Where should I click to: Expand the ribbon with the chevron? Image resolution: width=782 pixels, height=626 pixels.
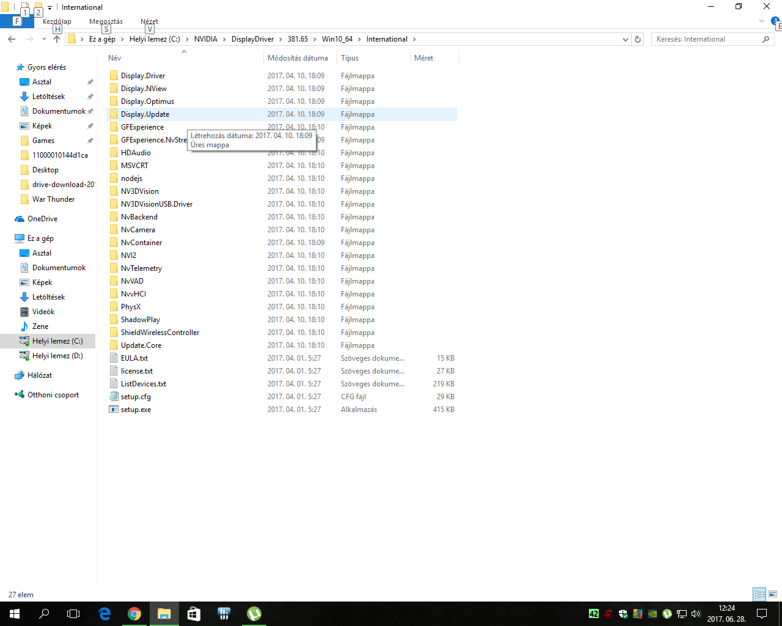point(761,21)
